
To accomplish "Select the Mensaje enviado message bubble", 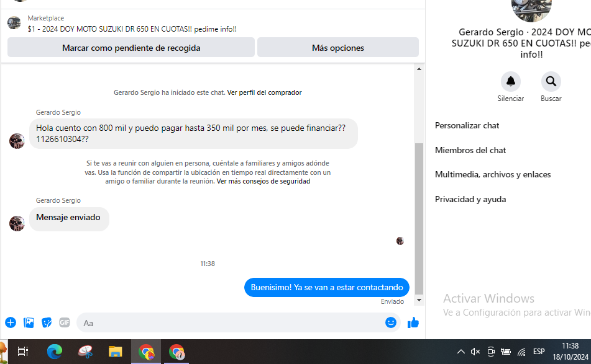I will (x=69, y=219).
